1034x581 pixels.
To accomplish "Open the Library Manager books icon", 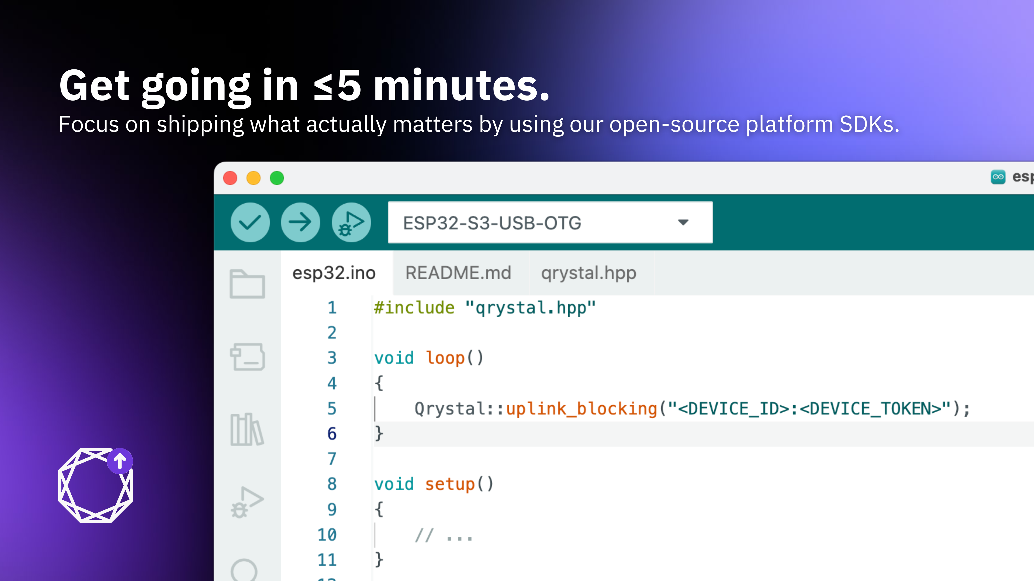I will (247, 430).
